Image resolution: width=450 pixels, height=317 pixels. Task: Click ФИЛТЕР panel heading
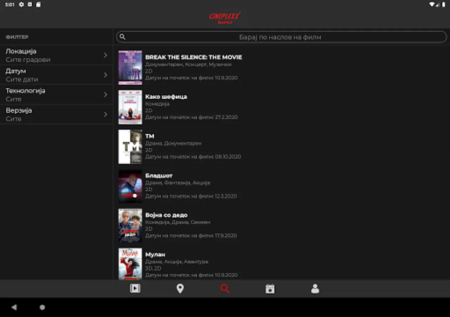pos(17,37)
